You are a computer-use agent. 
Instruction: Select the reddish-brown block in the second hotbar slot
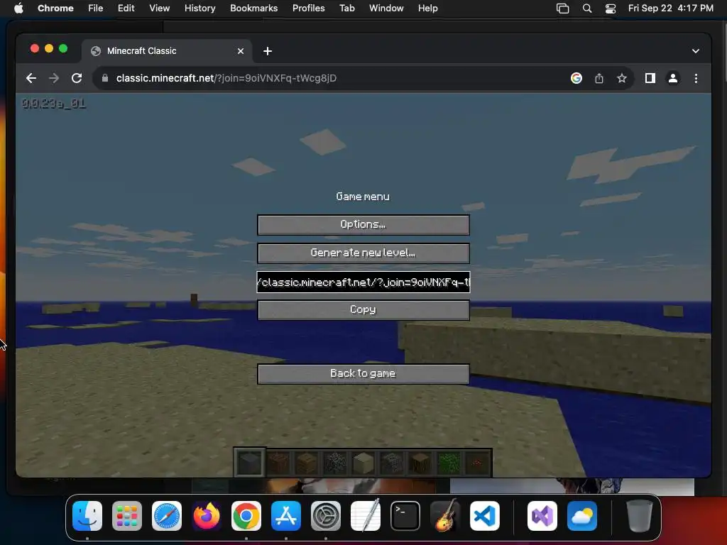tap(278, 463)
